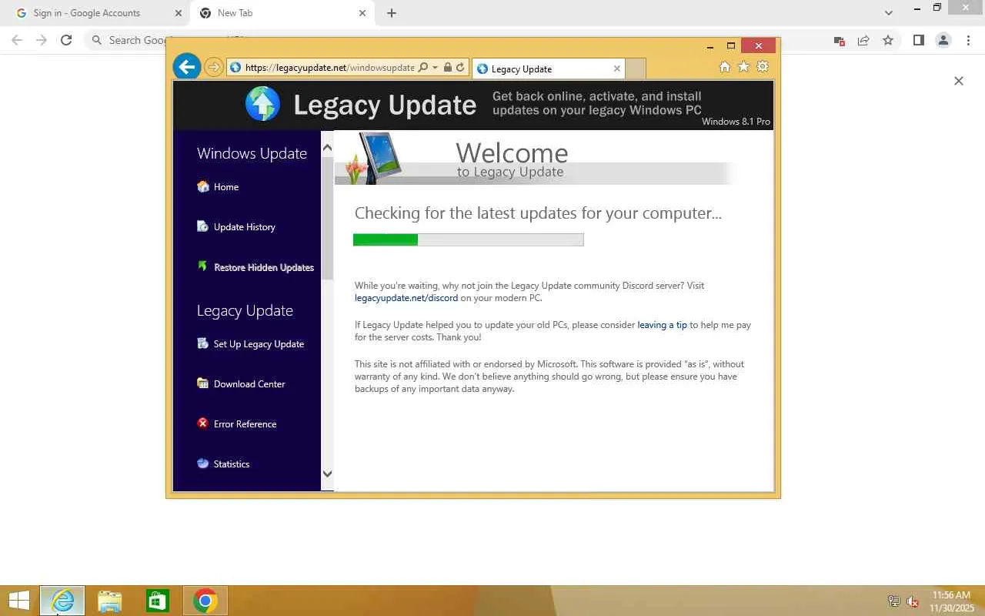The width and height of the screenshot is (985, 616).
Task: Click the Error Reference red X icon
Action: (203, 423)
